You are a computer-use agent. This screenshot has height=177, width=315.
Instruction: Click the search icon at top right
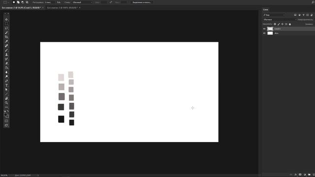(313, 2)
